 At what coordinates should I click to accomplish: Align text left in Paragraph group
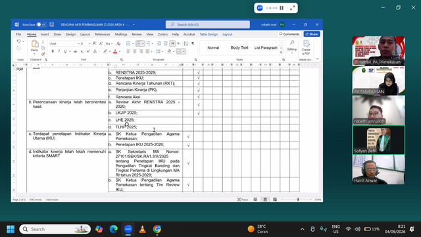128,51
